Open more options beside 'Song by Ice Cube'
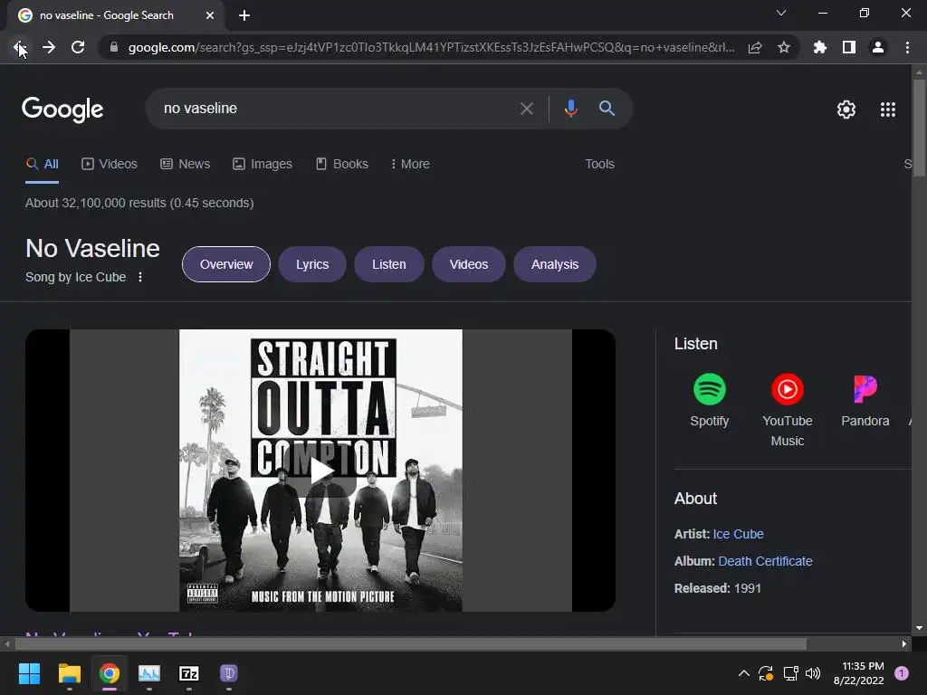 140,277
